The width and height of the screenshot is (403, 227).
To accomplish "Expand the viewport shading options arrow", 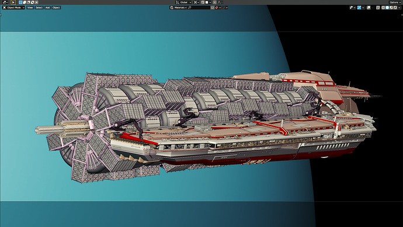I will point(399,8).
